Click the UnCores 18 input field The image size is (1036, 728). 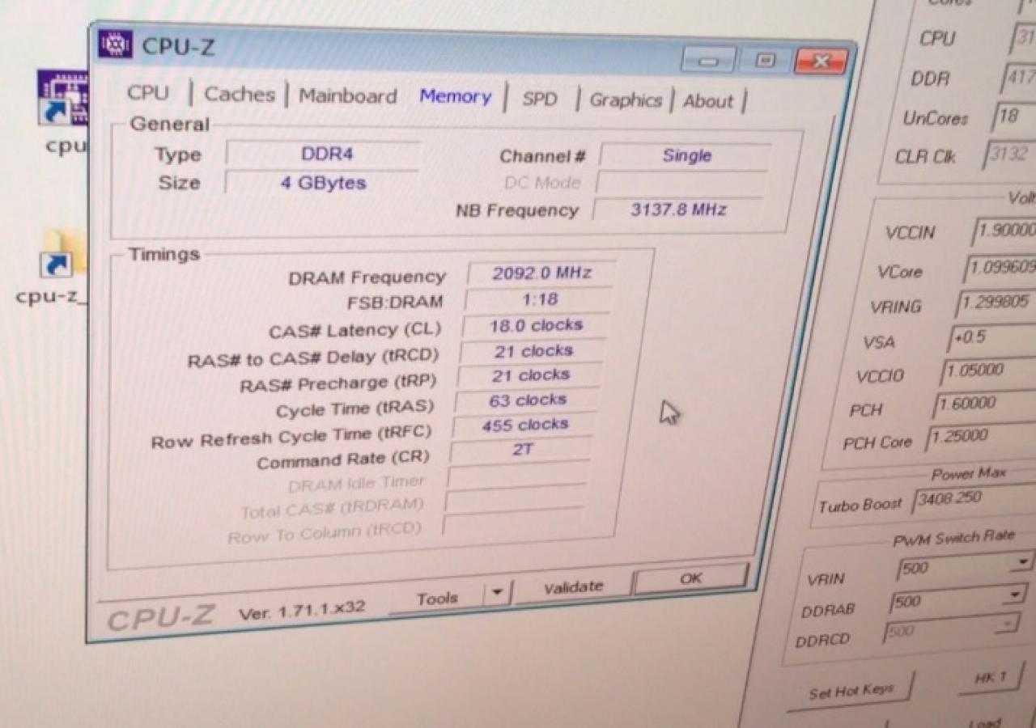point(1015,116)
